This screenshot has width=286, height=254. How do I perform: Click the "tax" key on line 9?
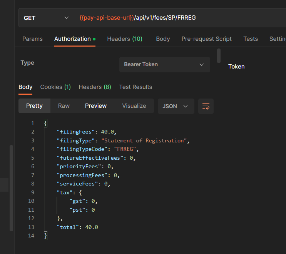(x=65, y=192)
